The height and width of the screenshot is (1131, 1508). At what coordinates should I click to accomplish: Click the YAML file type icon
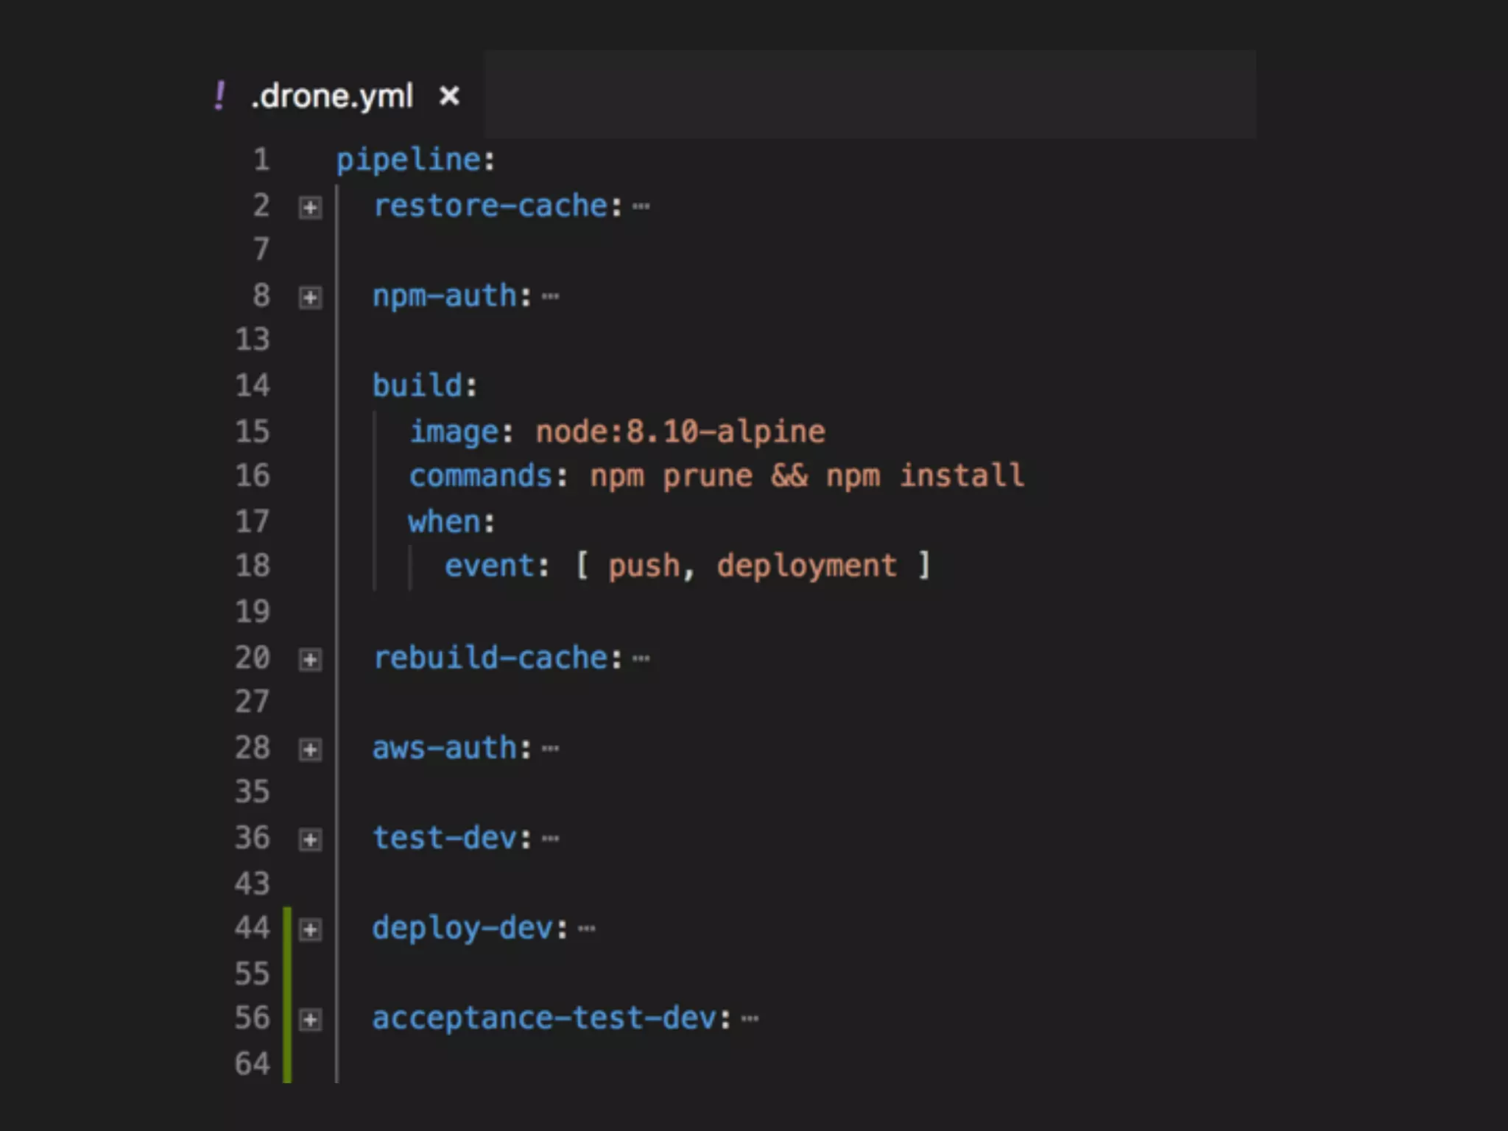[x=219, y=96]
